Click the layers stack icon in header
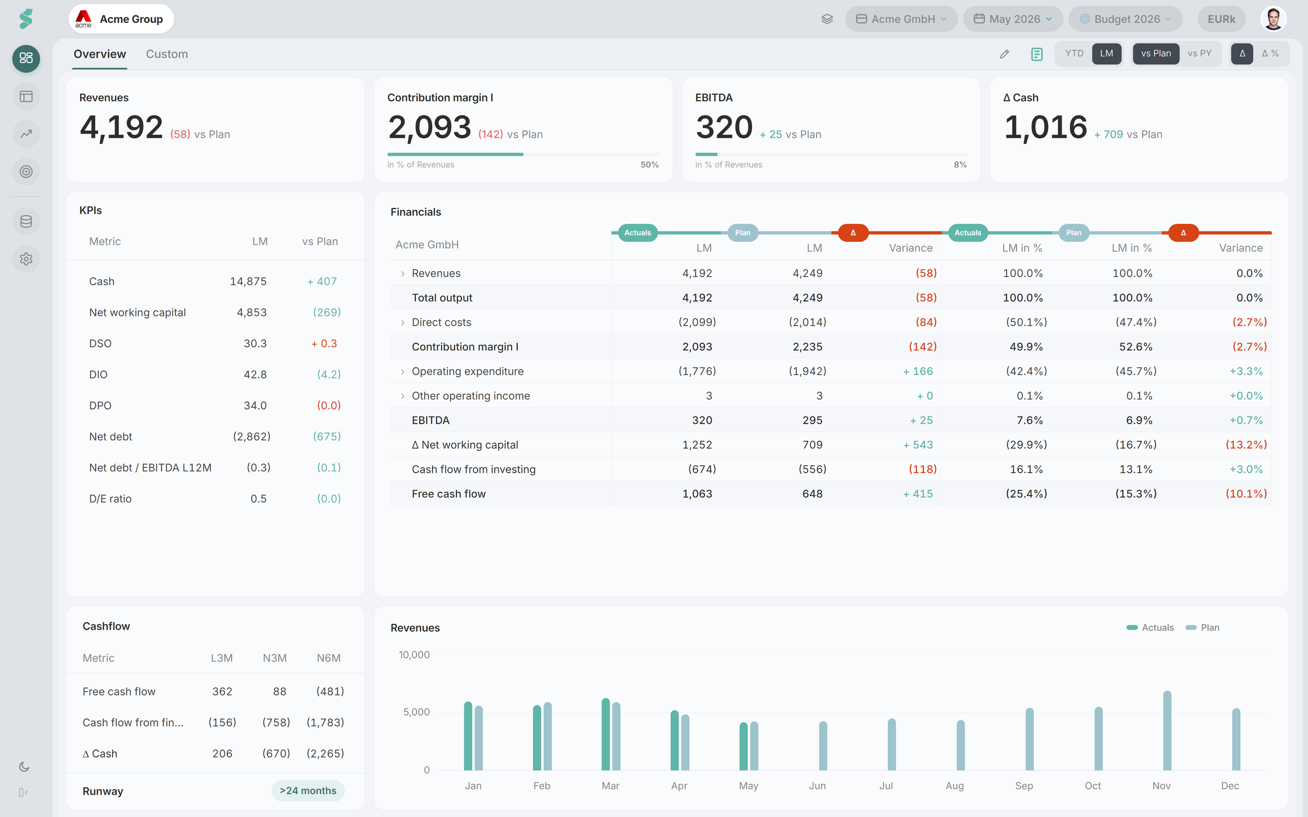 pos(827,19)
